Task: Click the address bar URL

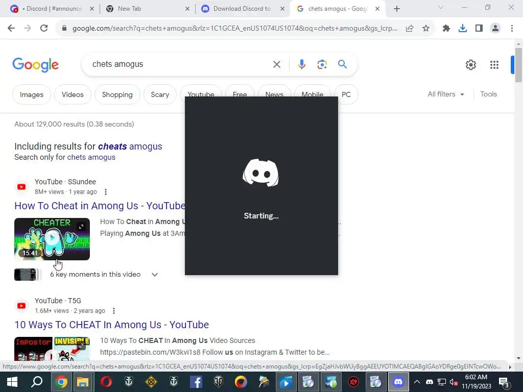Action: [x=235, y=29]
